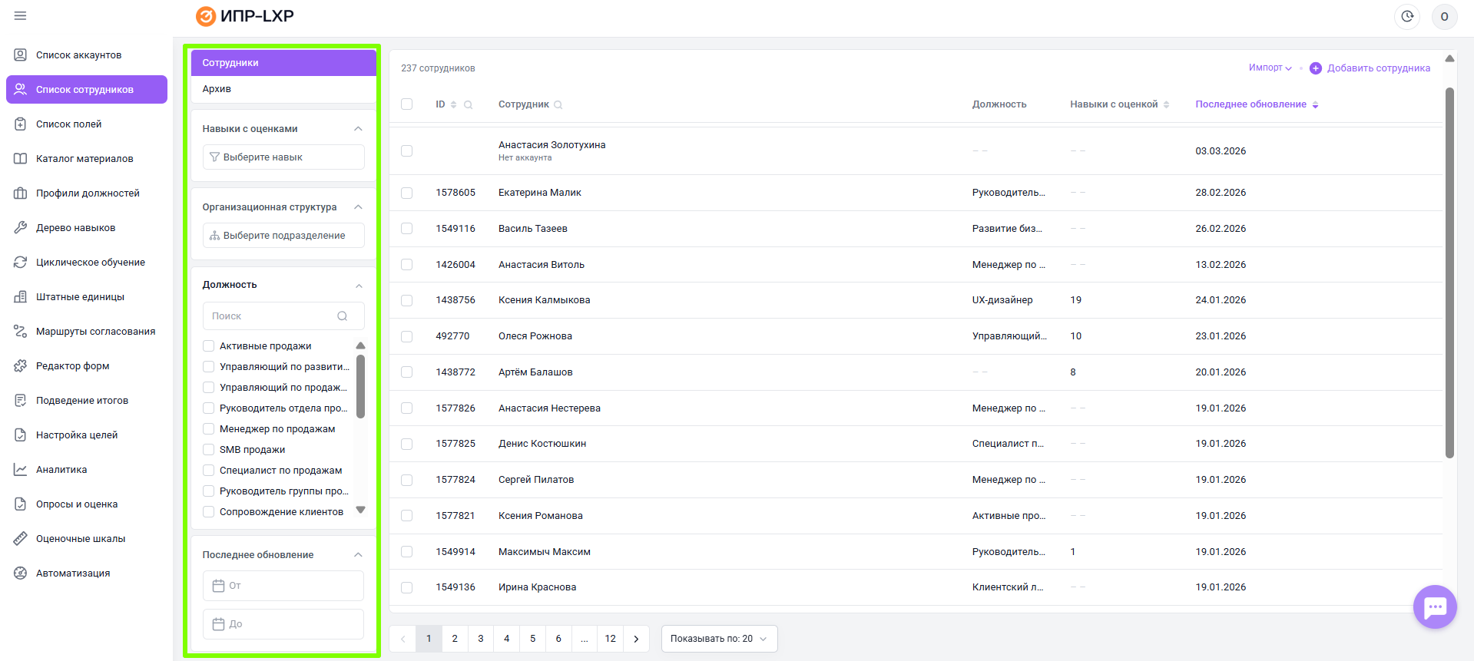Click Добавить сотрудника button
Image resolution: width=1474 pixels, height=661 pixels.
click(x=1370, y=68)
